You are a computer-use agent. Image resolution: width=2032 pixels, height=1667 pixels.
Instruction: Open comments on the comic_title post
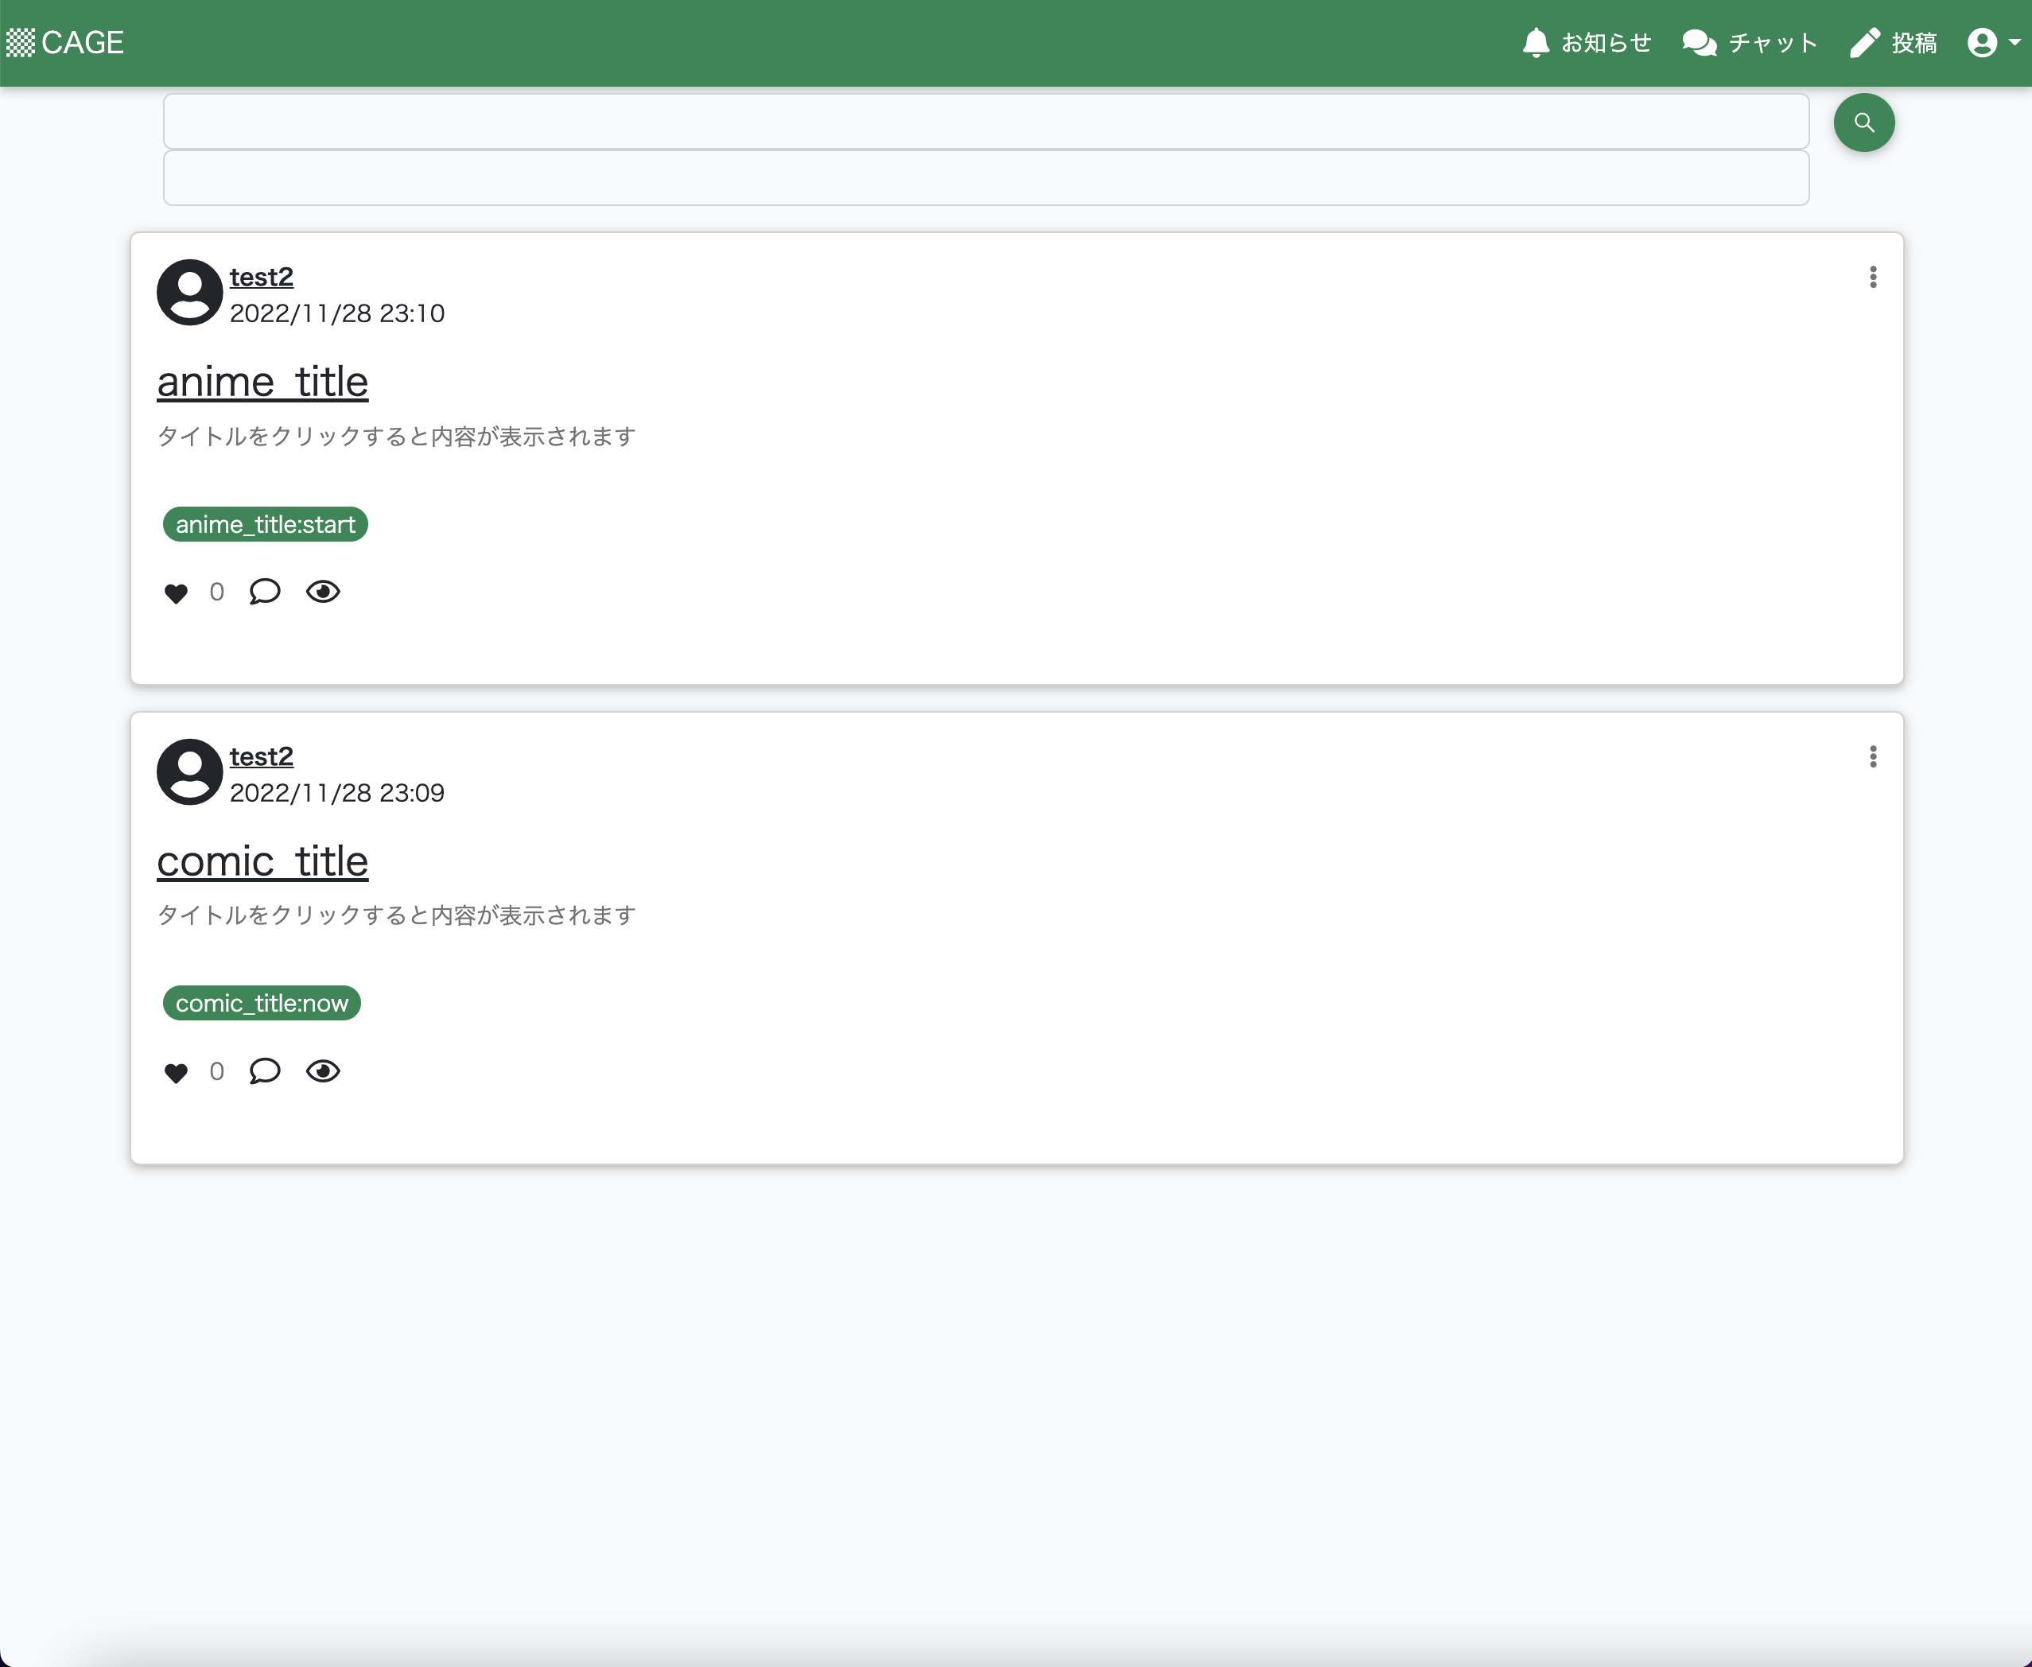265,1071
